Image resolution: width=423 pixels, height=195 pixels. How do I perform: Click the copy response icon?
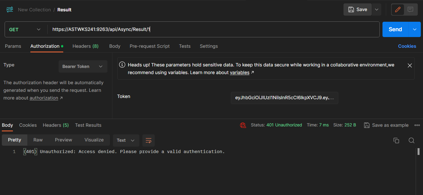396,141
